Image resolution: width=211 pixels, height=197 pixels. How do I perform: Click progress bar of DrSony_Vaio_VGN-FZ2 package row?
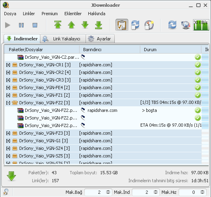[205, 103]
